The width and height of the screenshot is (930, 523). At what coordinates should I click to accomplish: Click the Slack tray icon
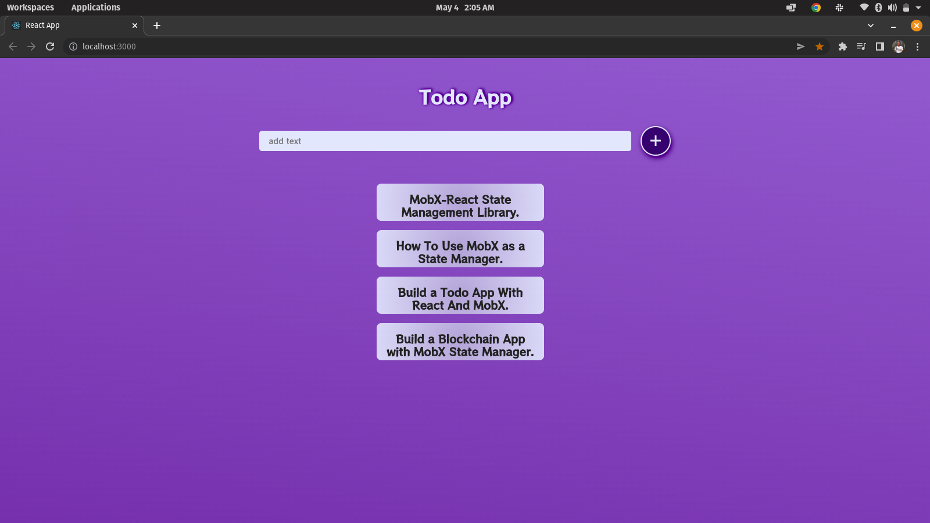(839, 8)
